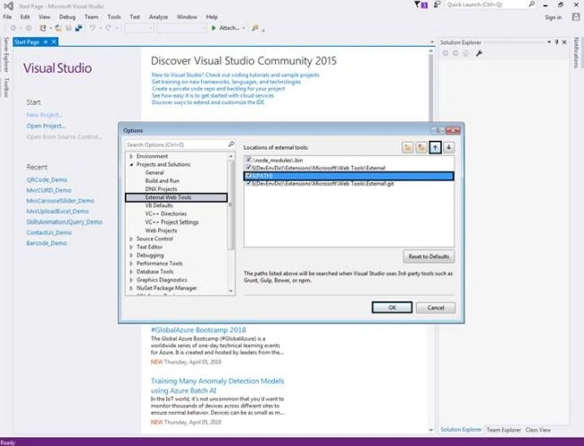Toggle pin on the Start Page tab
This screenshot has height=446, width=584.
[46, 42]
